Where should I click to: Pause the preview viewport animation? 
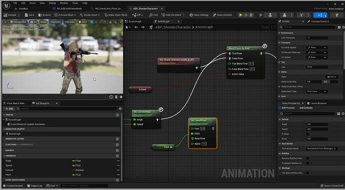tap(116, 97)
